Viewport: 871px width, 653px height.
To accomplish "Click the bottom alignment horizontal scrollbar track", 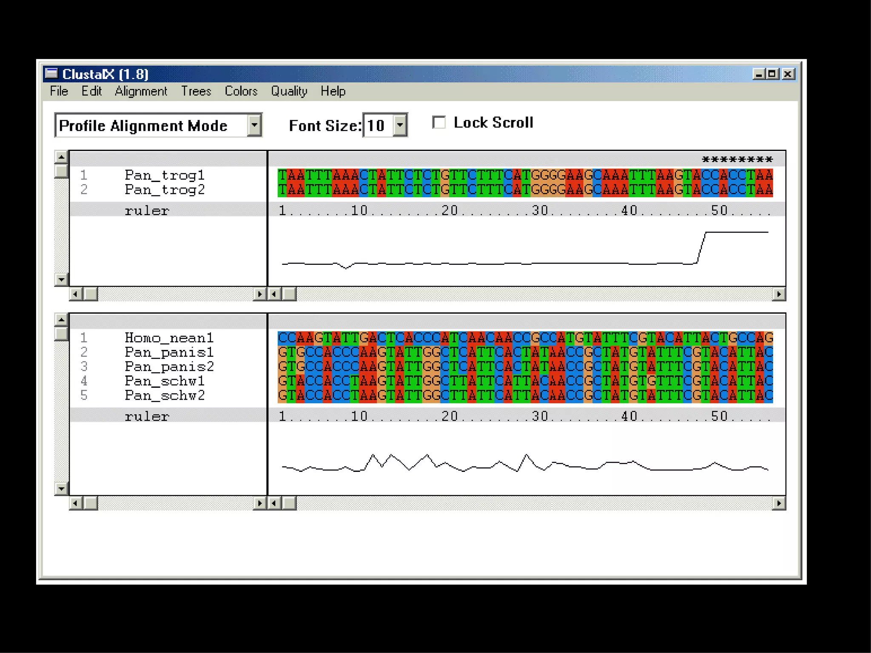I will pos(532,503).
